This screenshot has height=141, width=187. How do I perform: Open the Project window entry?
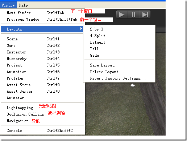coord(42,65)
